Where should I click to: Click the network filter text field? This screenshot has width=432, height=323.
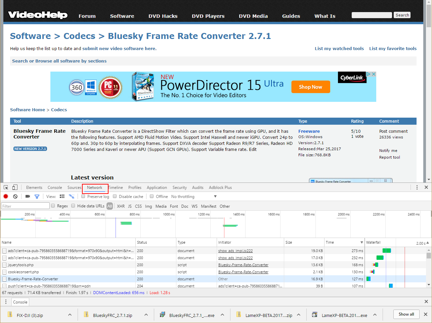[26, 206]
